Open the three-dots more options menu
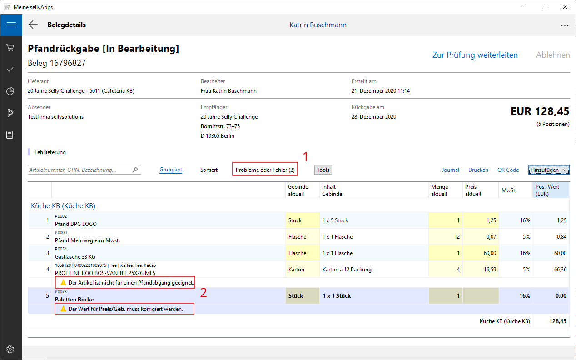The height and width of the screenshot is (360, 576). (565, 25)
